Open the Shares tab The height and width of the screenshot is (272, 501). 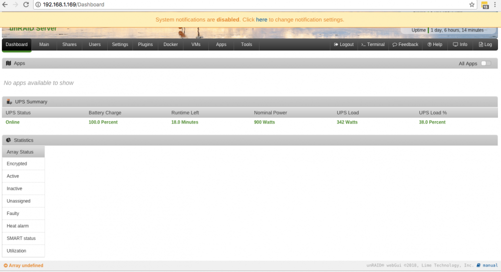click(69, 44)
